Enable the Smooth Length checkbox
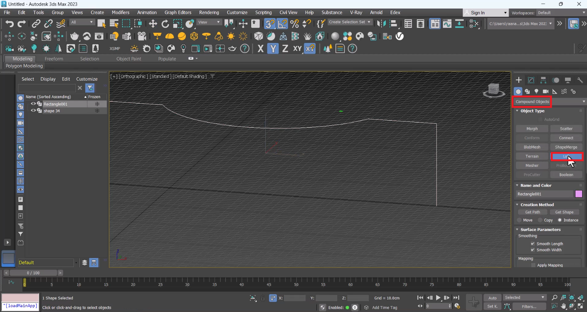587x312 pixels. click(533, 244)
